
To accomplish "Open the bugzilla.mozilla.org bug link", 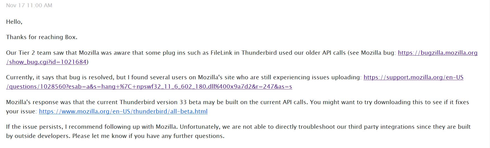I will point(437,53).
